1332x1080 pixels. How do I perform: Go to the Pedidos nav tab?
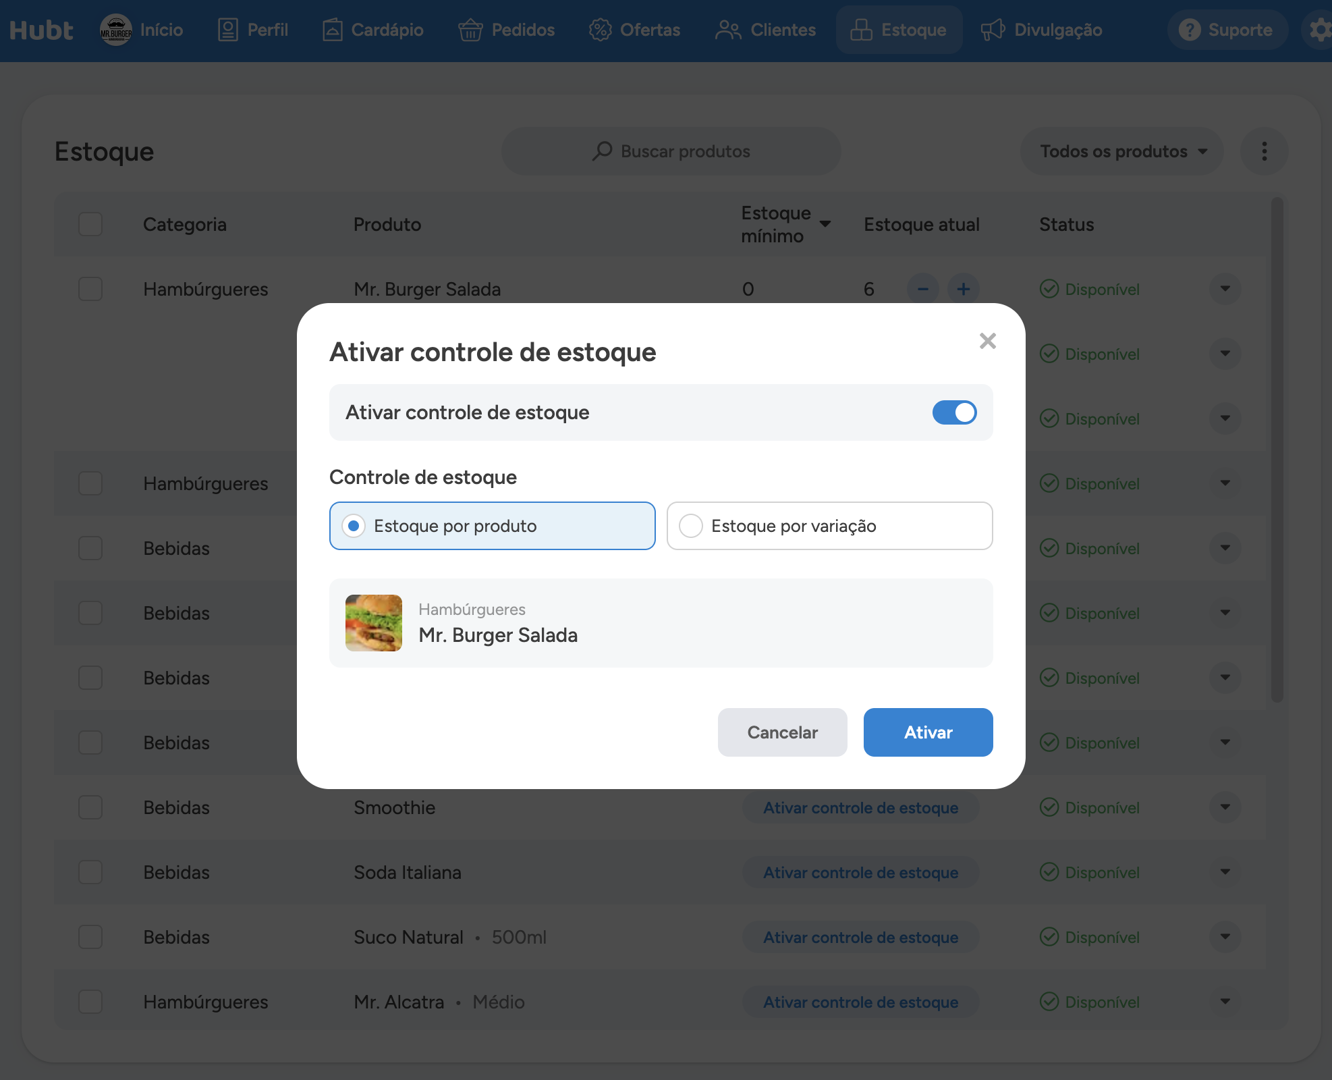click(x=506, y=30)
